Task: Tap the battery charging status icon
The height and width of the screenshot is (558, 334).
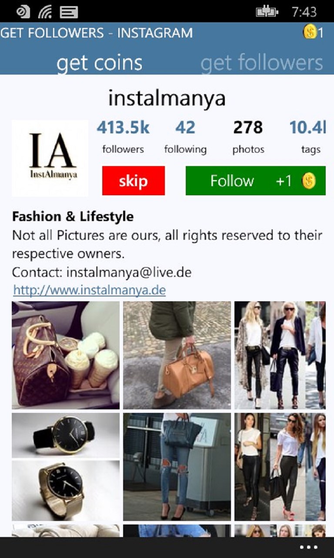Action: (x=267, y=12)
